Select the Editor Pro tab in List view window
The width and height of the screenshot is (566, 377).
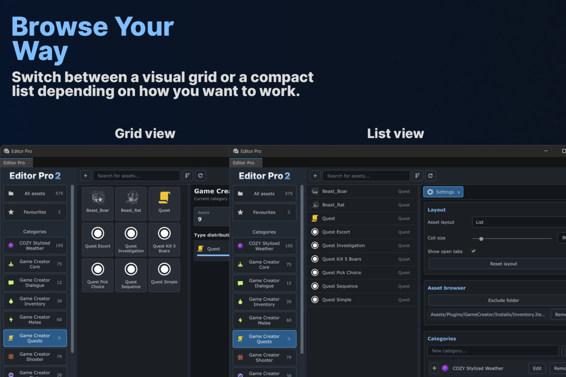[x=245, y=163]
